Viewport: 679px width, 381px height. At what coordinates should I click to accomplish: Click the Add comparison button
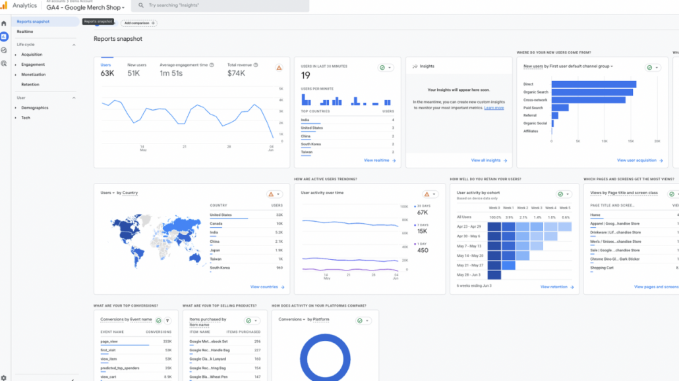(x=139, y=23)
